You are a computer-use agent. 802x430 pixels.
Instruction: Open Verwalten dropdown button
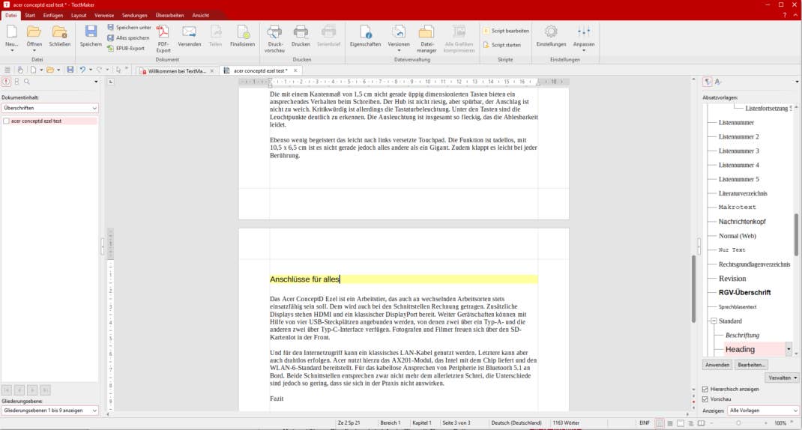pyautogui.click(x=783, y=378)
